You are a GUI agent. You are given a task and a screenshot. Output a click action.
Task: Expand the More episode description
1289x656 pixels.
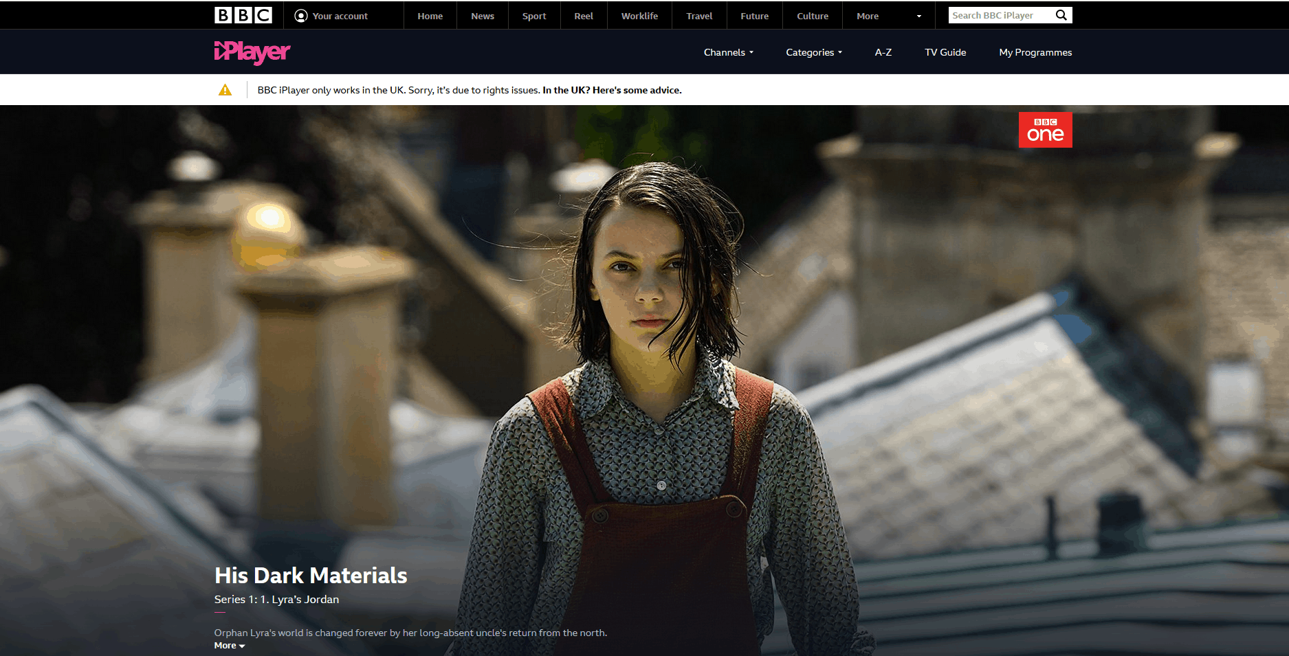coord(229,646)
